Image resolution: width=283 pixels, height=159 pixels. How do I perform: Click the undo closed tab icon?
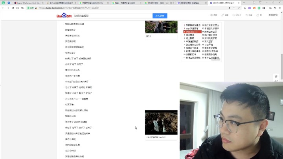click(275, 8)
